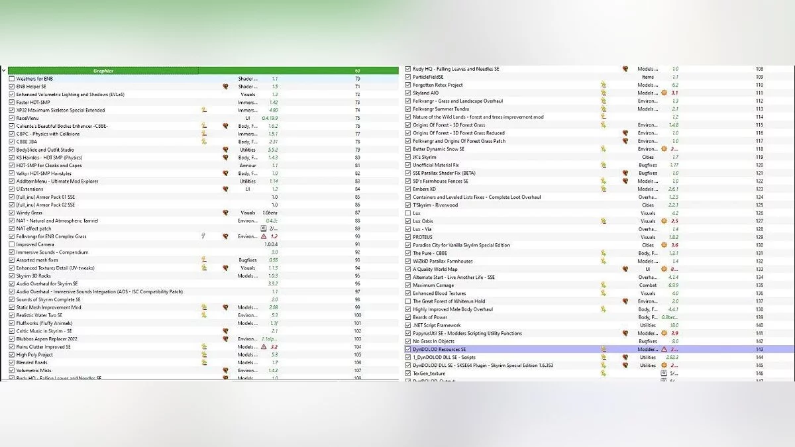Click heart icon on Volumetric Mists row

coord(225,371)
